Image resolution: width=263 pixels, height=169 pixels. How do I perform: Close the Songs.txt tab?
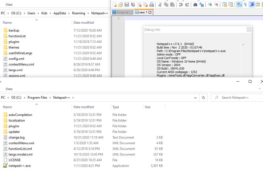[x=131, y=12]
